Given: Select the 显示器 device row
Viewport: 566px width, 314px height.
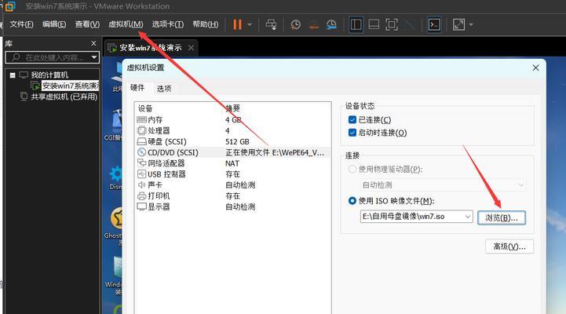Looking at the screenshot, I should click(x=232, y=206).
